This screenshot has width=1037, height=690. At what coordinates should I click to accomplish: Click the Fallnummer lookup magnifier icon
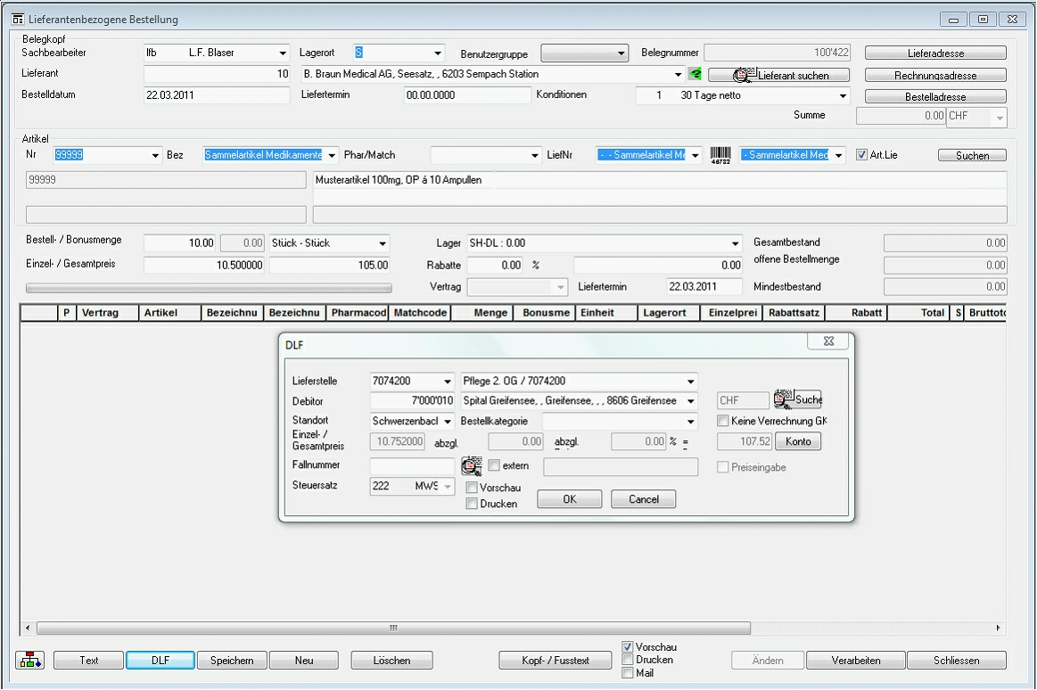tap(471, 466)
